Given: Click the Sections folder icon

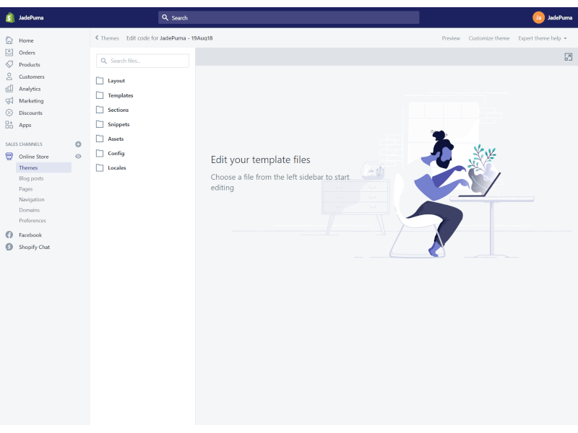Looking at the screenshot, I should click(x=100, y=110).
